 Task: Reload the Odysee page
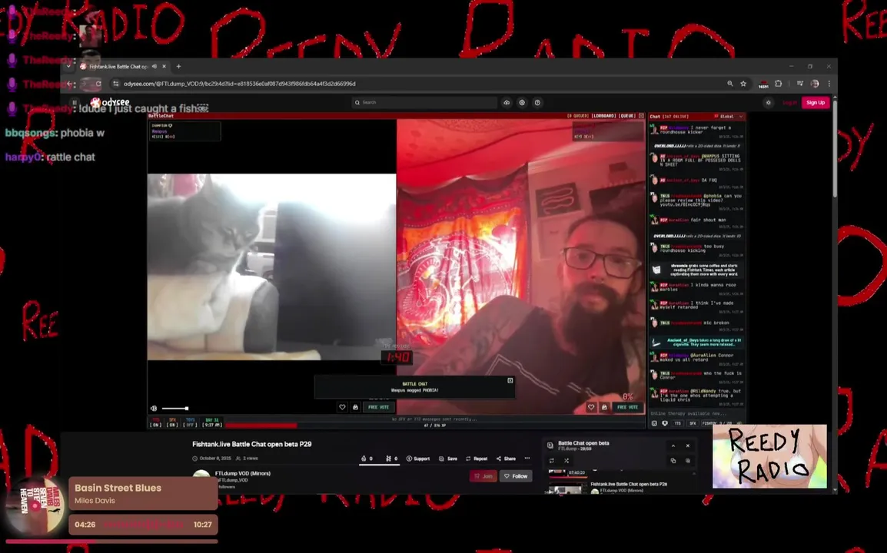(98, 84)
